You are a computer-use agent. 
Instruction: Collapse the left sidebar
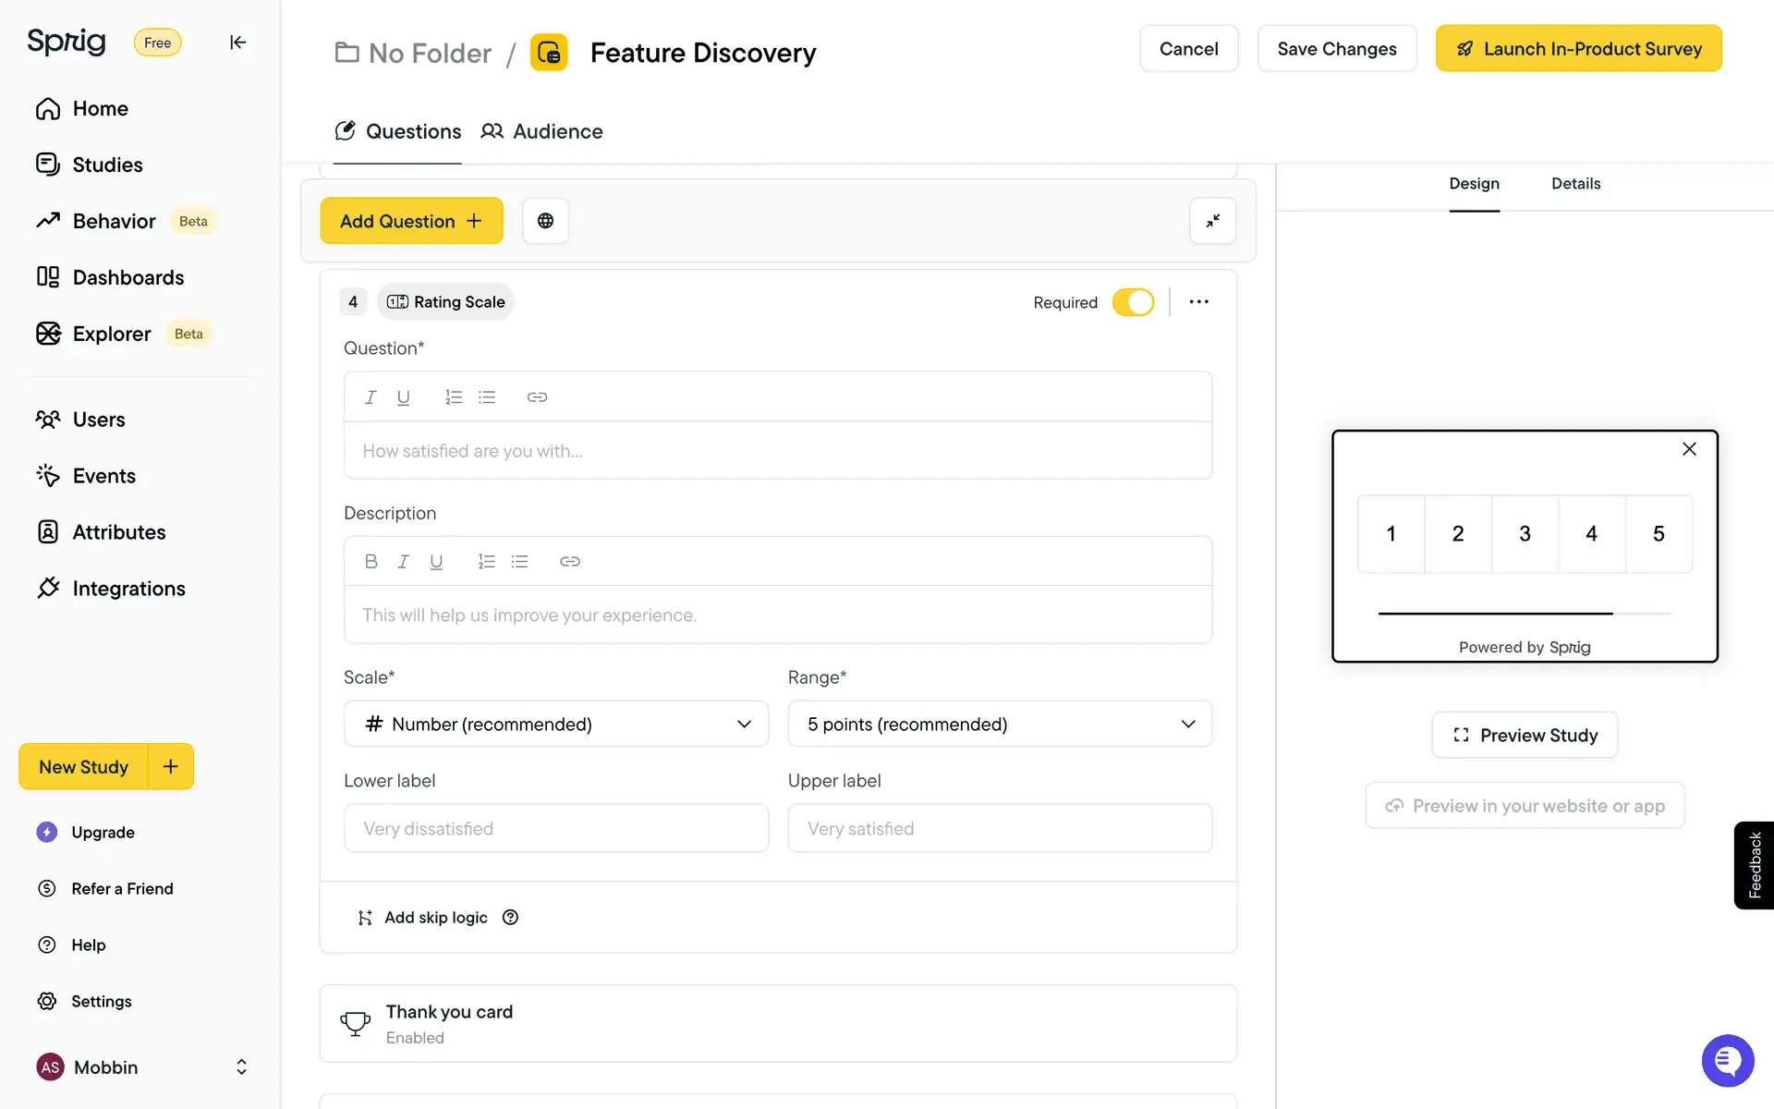click(237, 43)
